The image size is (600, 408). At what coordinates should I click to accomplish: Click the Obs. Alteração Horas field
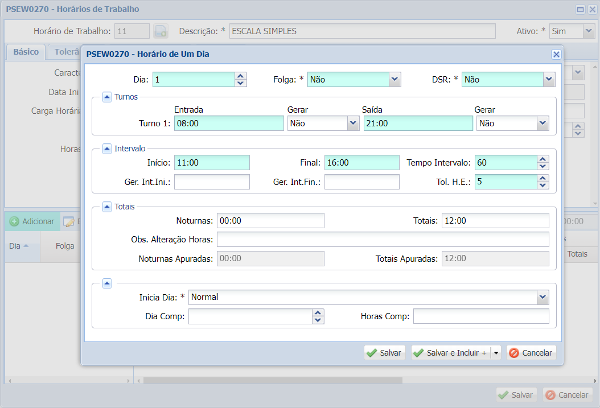tap(383, 240)
